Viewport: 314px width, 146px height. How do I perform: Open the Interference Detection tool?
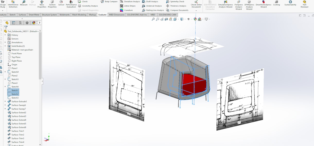tap(13, 4)
